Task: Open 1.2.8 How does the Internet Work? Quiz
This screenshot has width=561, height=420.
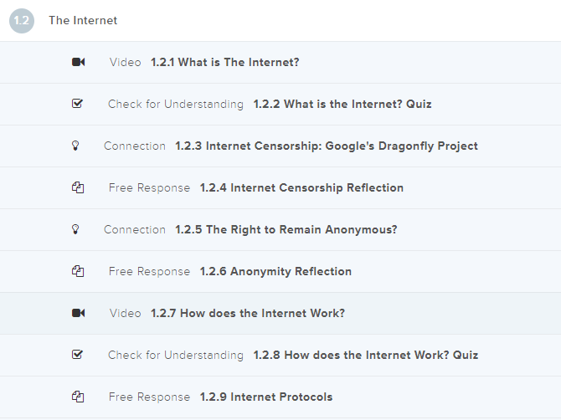Action: (x=366, y=355)
